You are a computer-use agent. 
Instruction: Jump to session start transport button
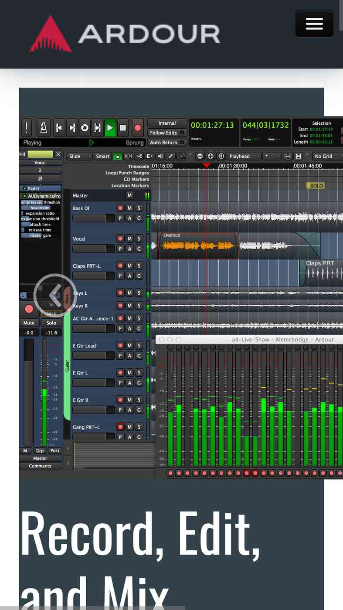coord(59,128)
